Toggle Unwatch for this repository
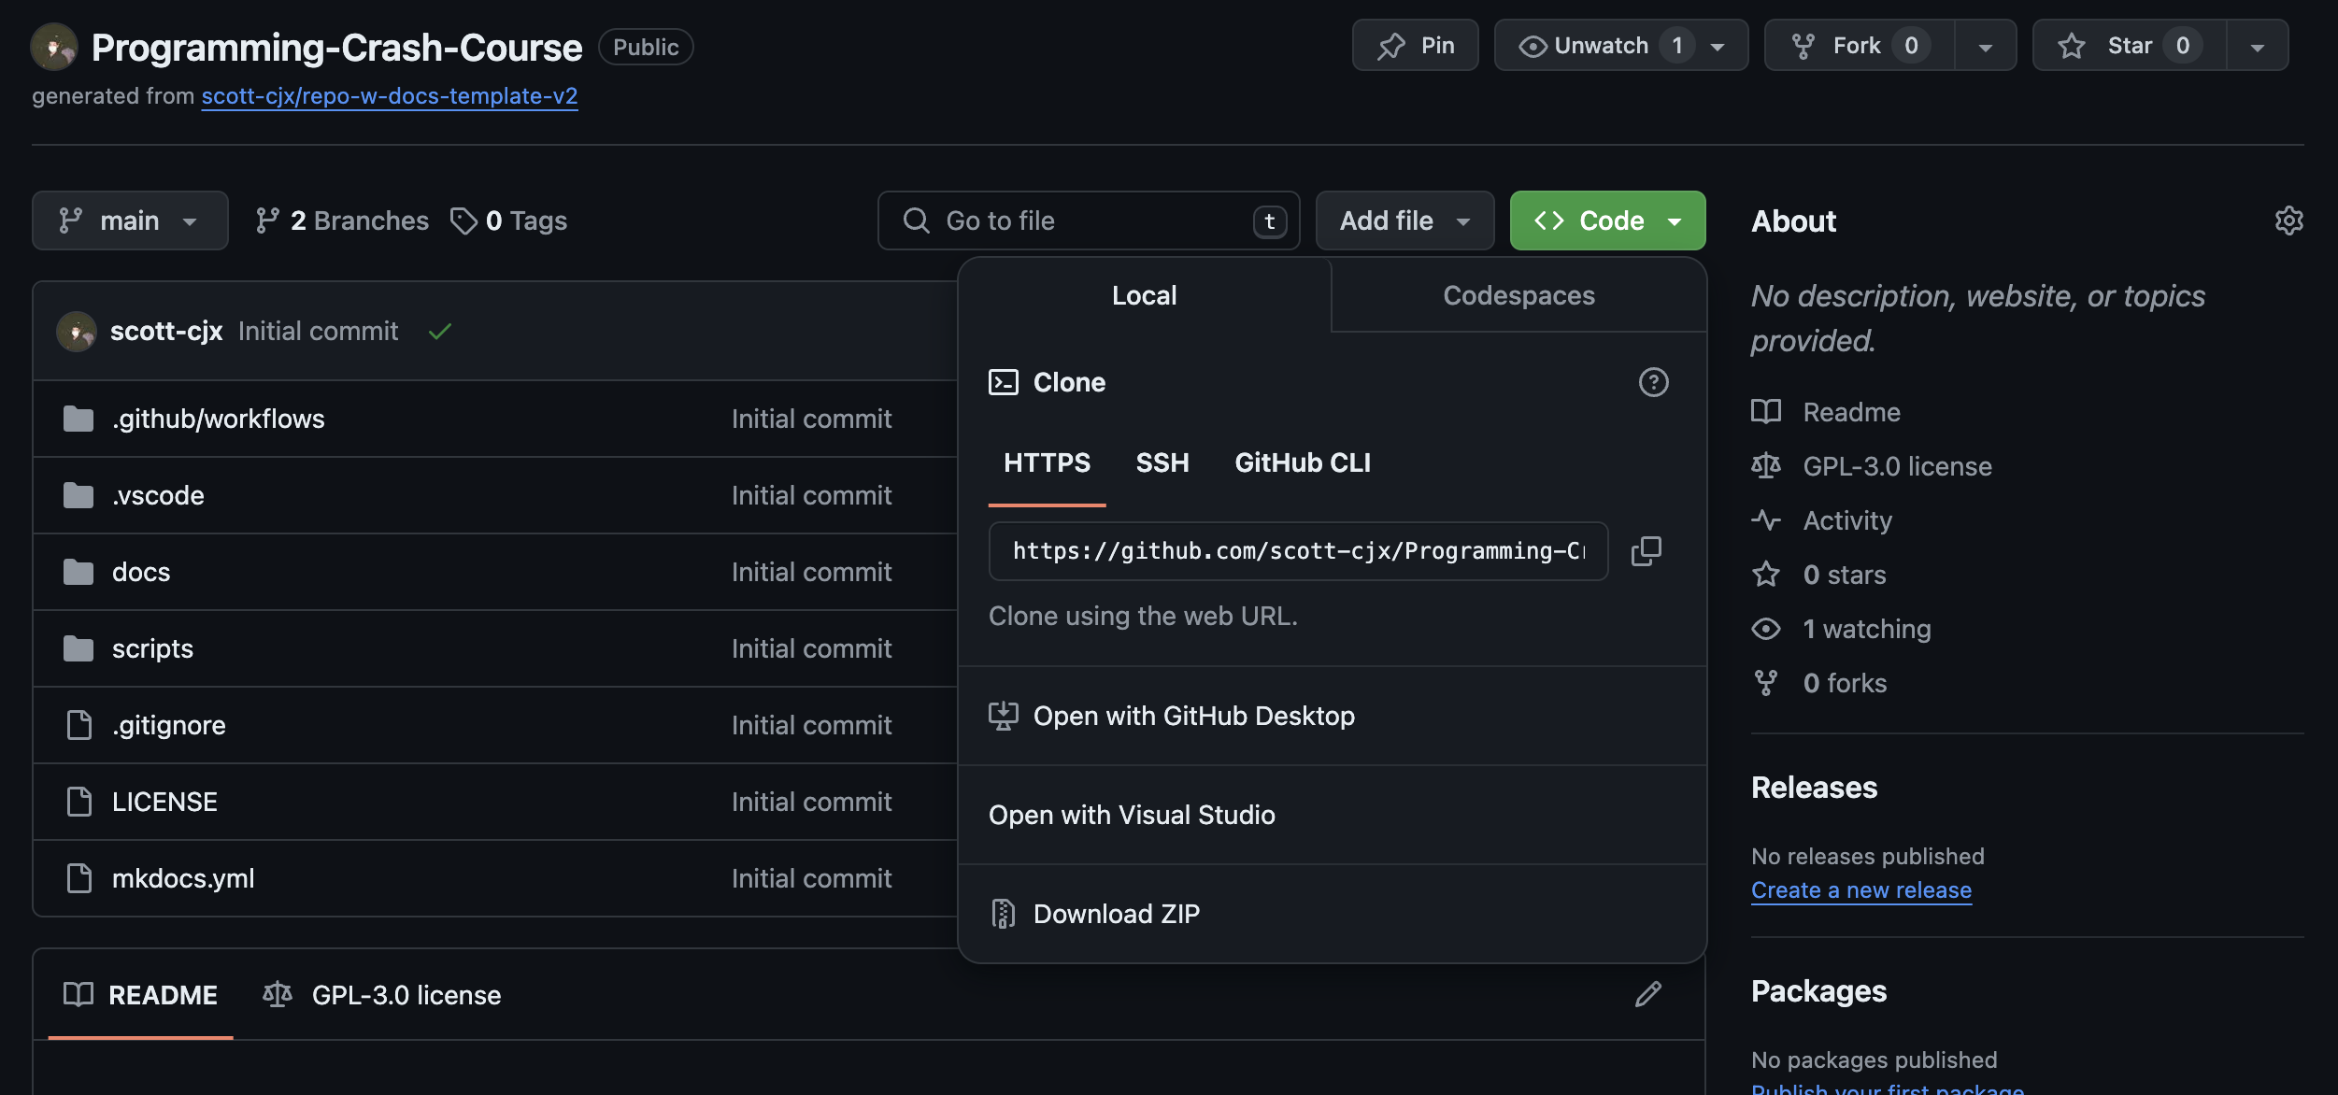Image resolution: width=2338 pixels, height=1095 pixels. click(x=1602, y=44)
